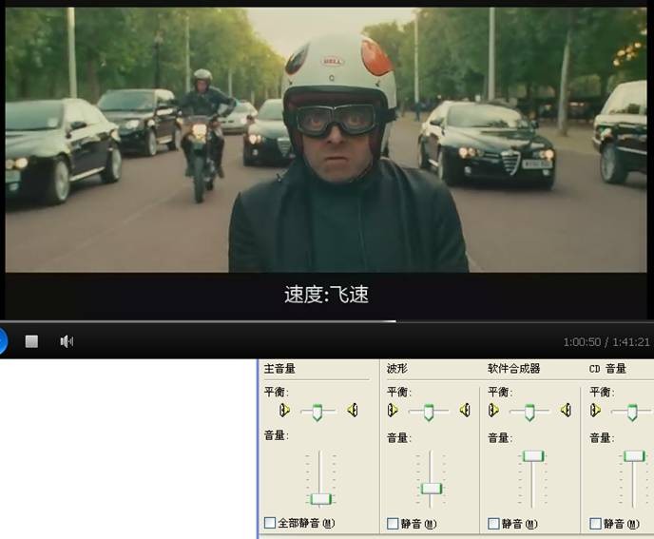Click the 软件合成器 balance slider thumb
This screenshot has width=654, height=539.
coord(529,413)
